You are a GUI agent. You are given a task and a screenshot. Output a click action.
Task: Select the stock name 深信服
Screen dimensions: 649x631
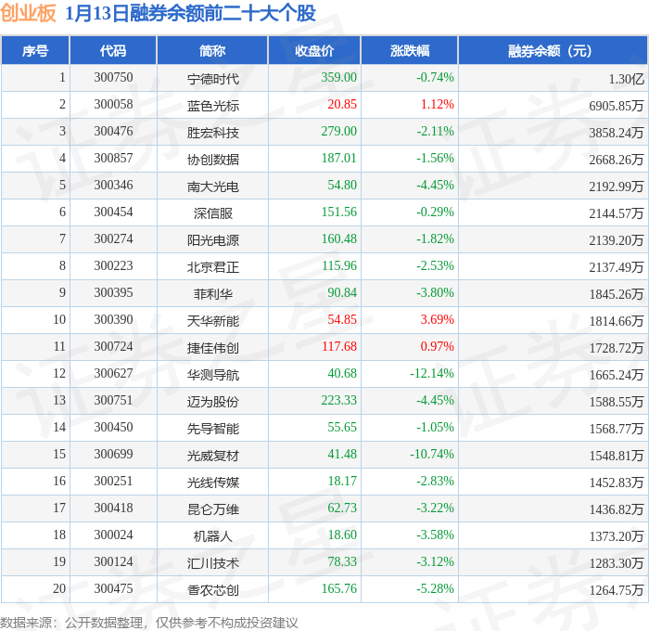click(x=212, y=213)
